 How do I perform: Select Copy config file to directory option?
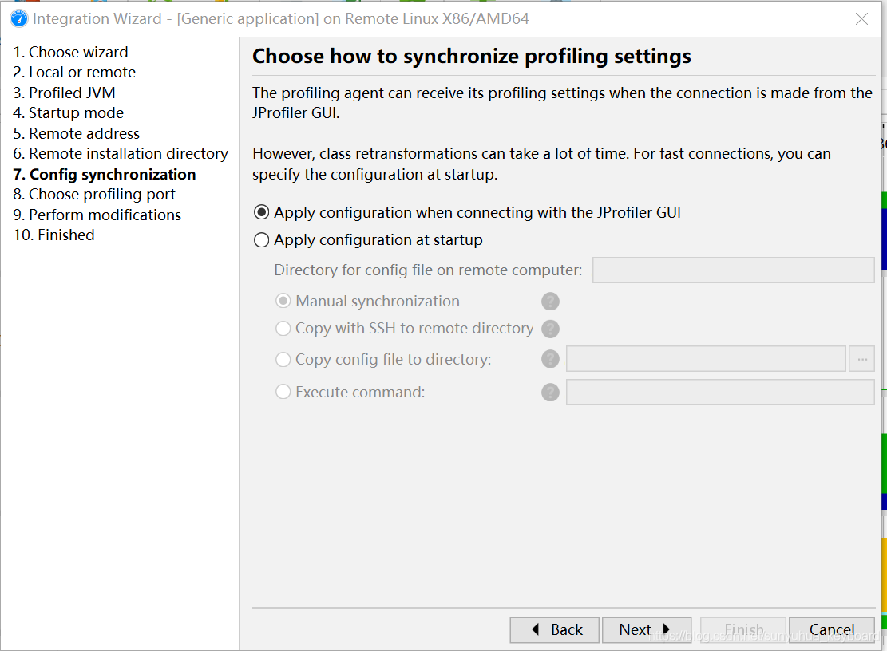point(283,360)
